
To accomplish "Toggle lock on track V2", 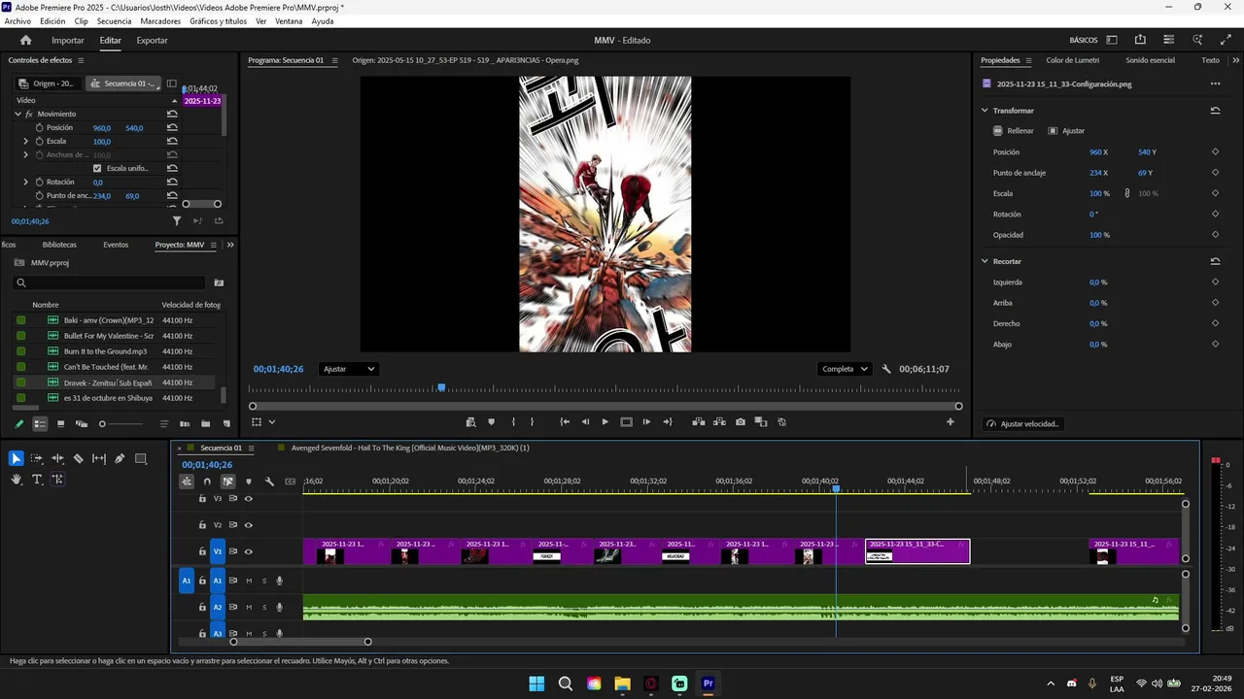I will (202, 525).
